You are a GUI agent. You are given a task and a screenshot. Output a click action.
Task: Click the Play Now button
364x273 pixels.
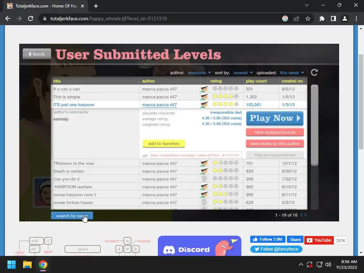275,118
